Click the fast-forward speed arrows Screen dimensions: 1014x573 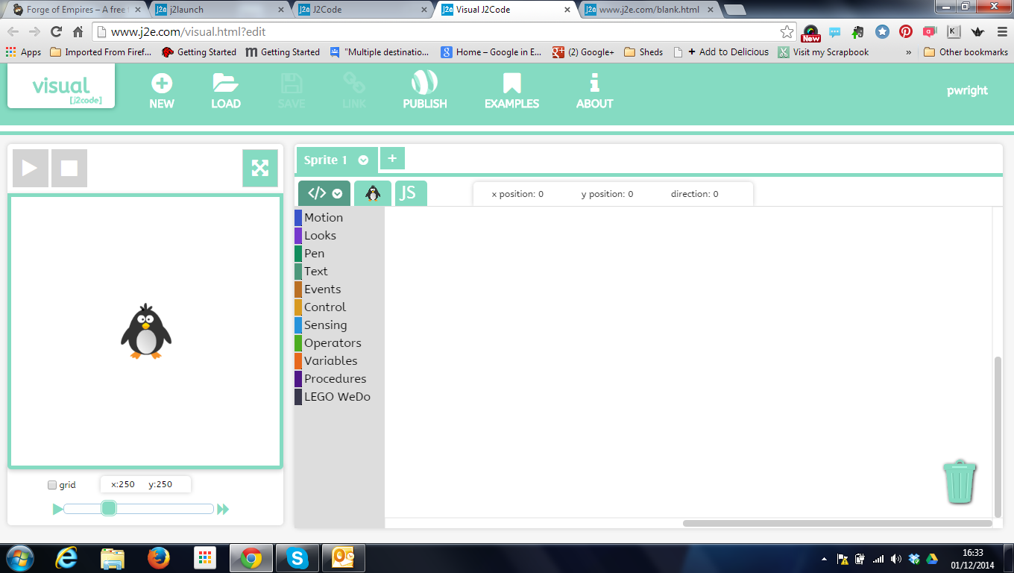pos(223,509)
